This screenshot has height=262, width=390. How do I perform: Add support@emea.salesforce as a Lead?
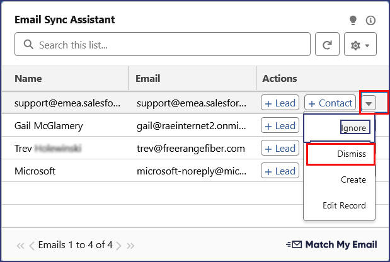(x=280, y=103)
